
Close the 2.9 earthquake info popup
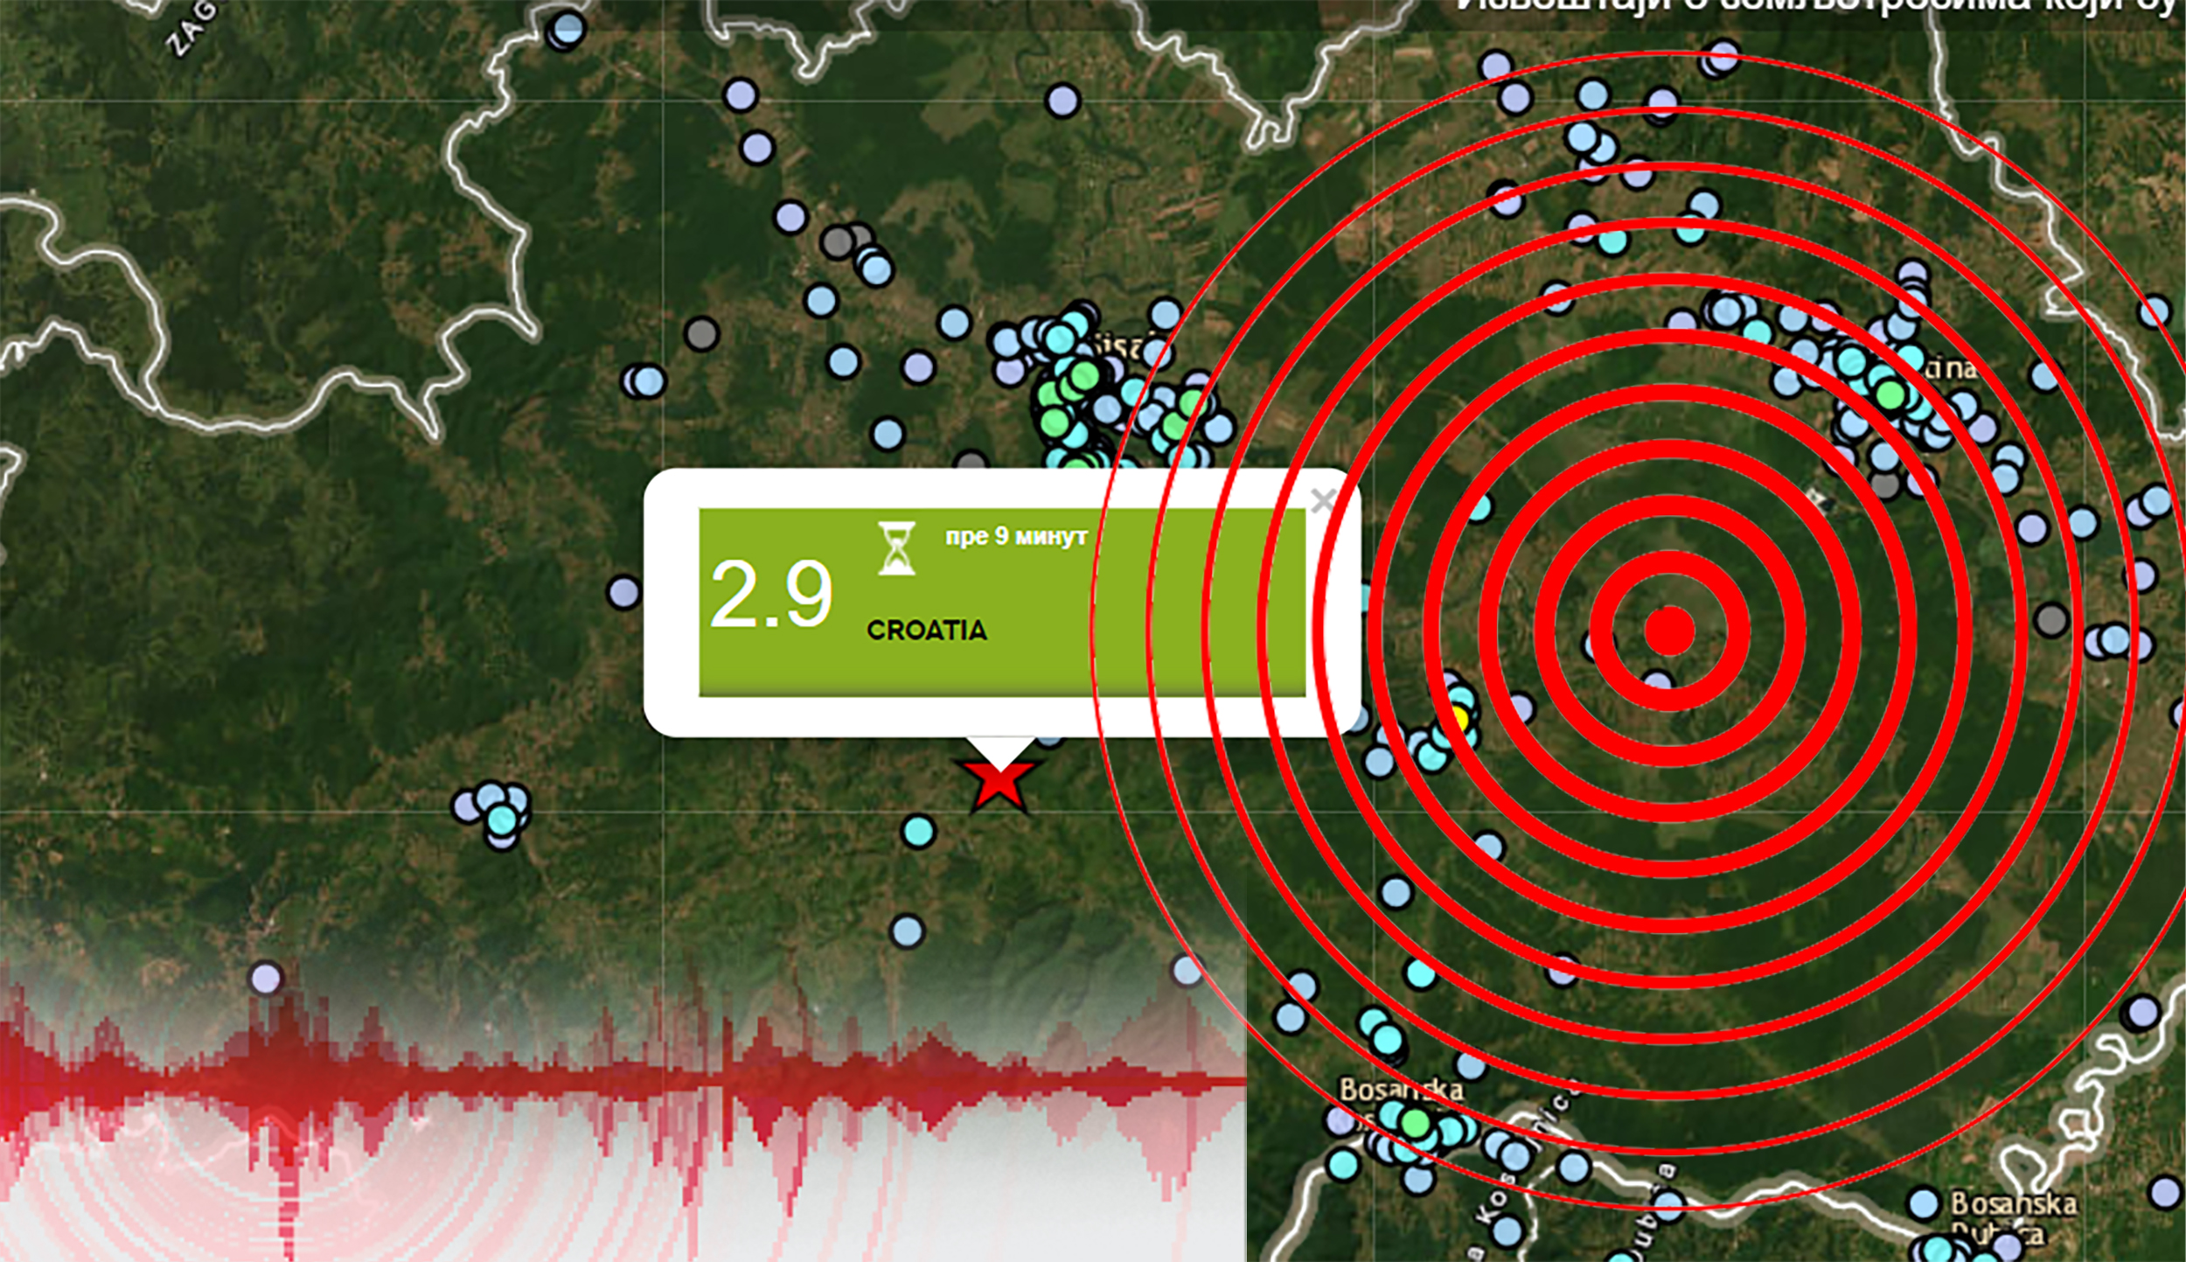click(1323, 501)
